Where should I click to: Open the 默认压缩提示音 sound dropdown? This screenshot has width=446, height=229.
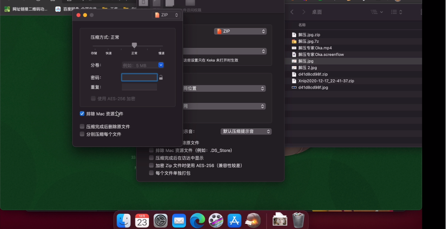(x=246, y=131)
